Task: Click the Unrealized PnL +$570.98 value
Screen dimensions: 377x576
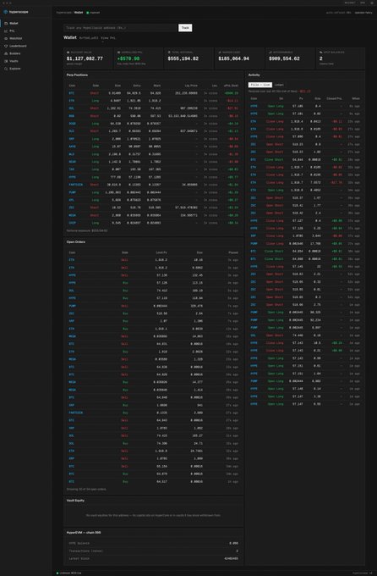Action: point(128,58)
